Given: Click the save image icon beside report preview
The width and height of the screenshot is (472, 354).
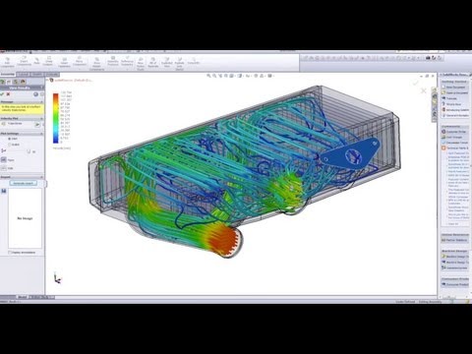Looking at the screenshot, I should pos(4,191).
